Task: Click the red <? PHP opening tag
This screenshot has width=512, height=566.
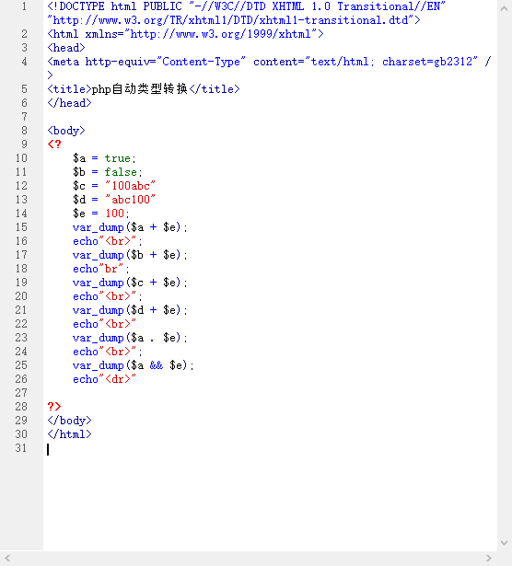Action: (x=54, y=144)
